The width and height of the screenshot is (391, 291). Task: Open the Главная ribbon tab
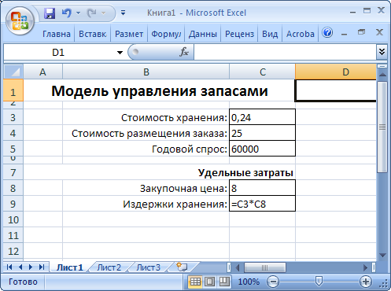(57, 34)
